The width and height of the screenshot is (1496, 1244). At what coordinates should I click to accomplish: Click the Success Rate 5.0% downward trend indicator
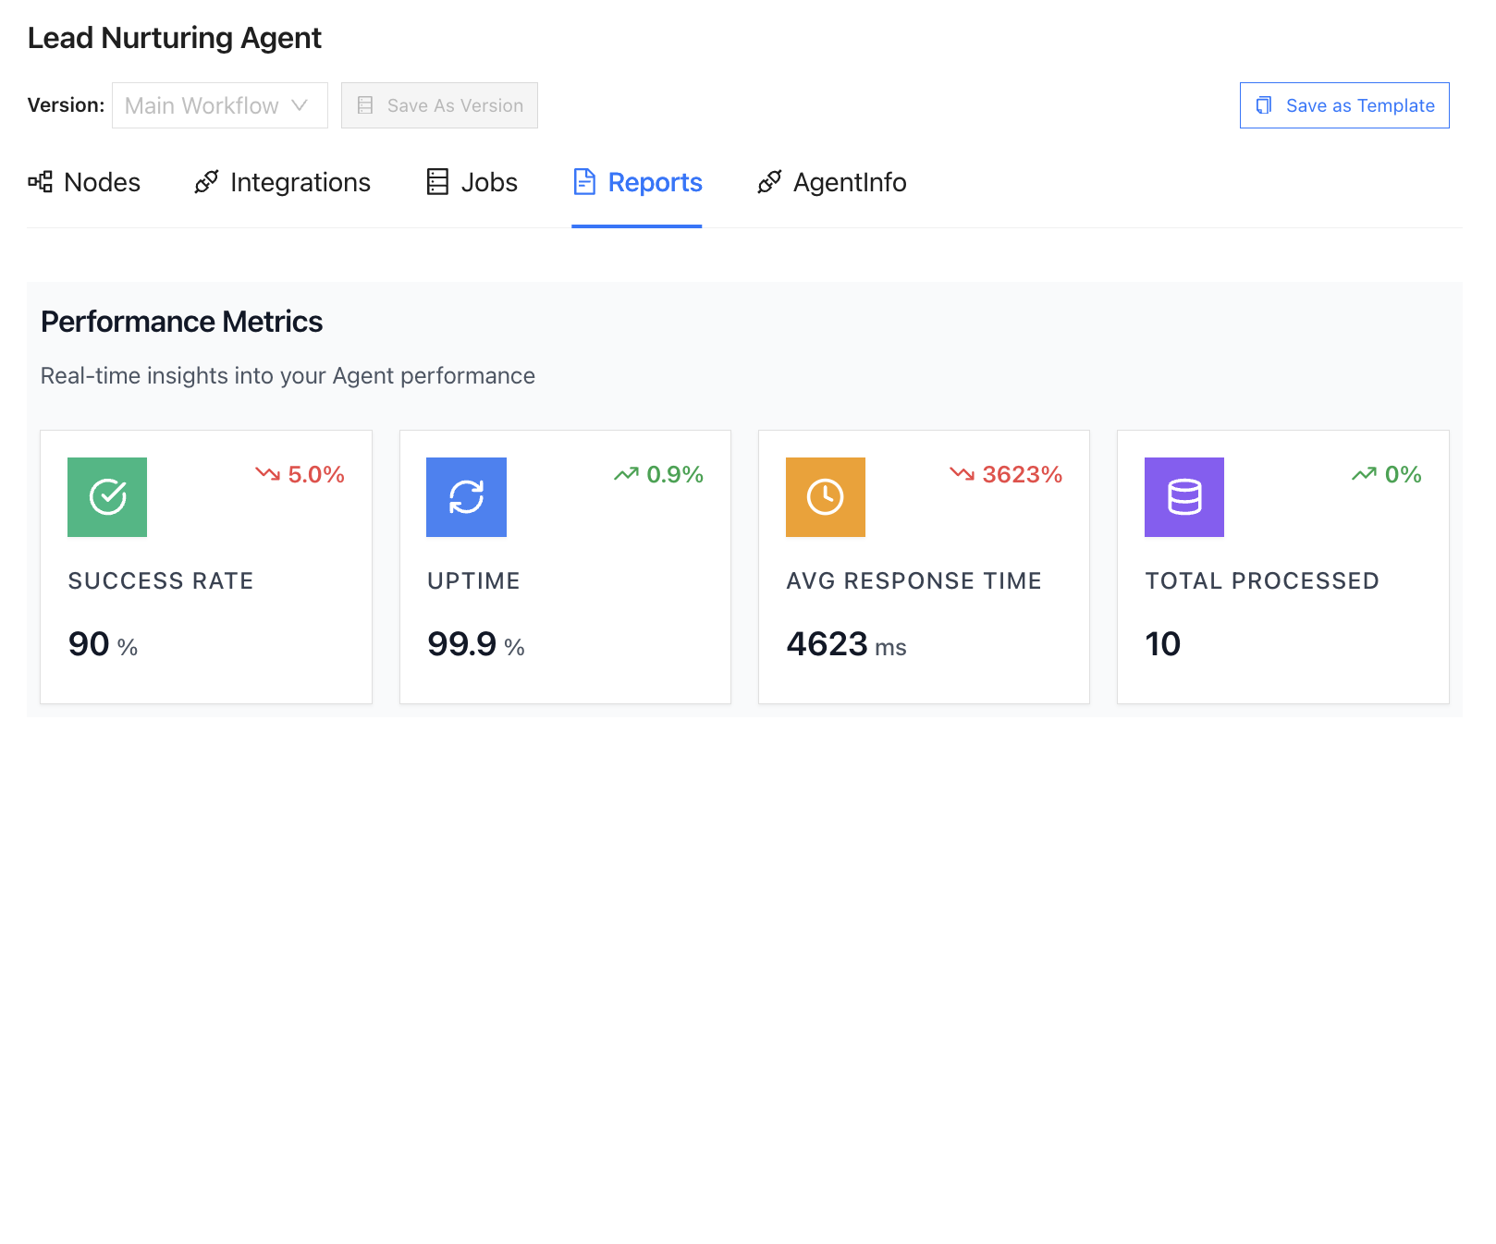[300, 474]
